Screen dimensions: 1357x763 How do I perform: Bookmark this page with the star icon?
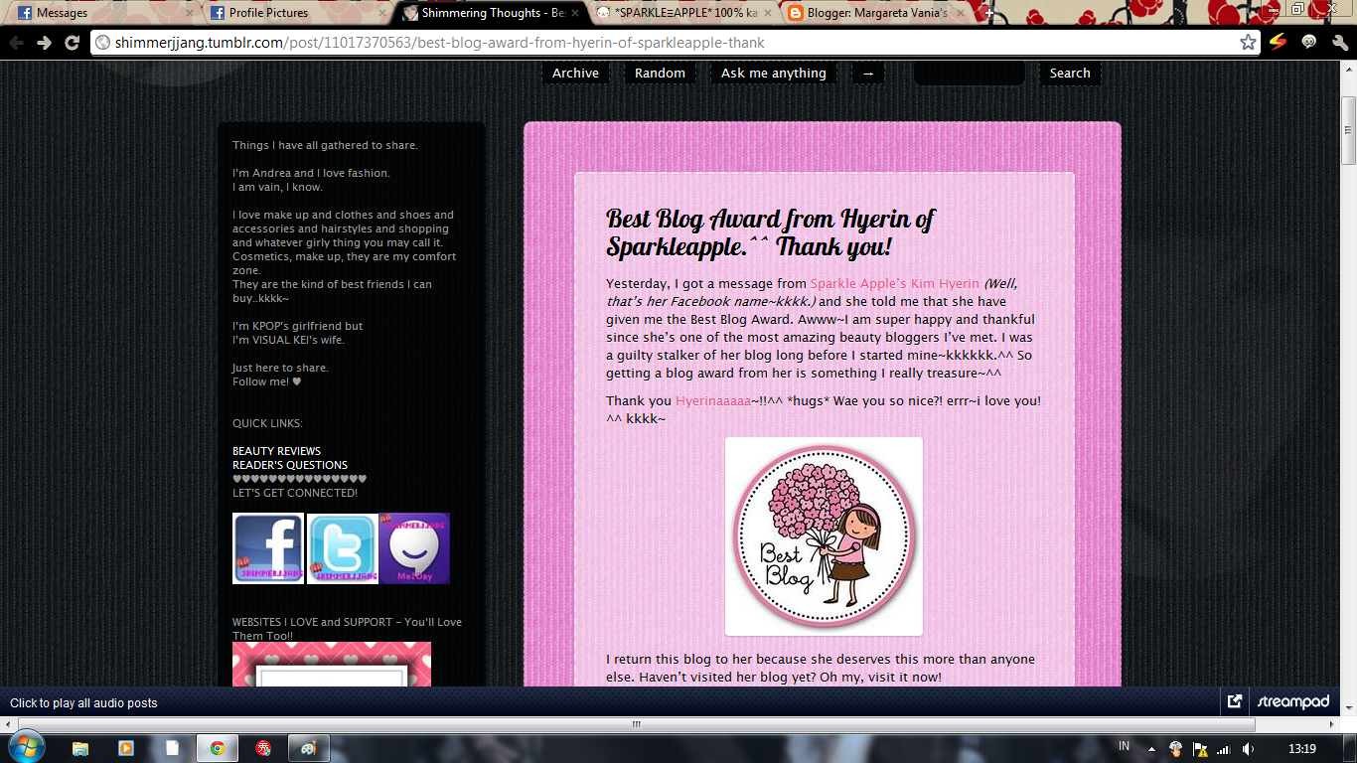[1247, 43]
